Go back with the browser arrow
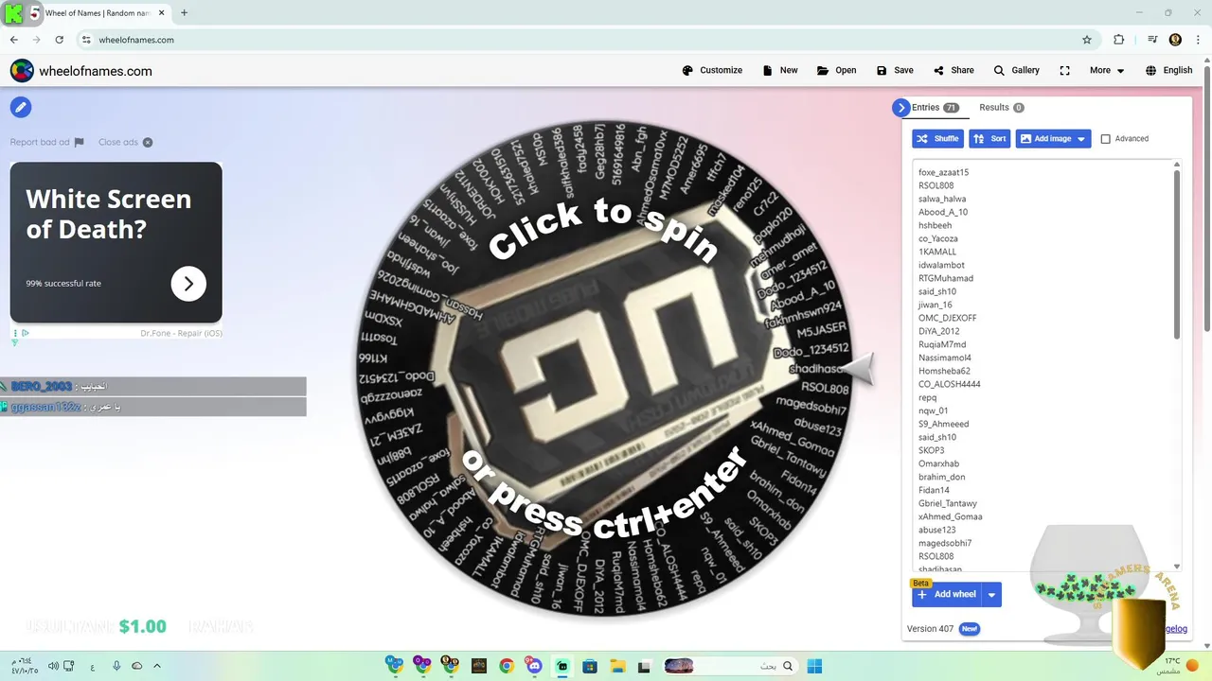This screenshot has width=1212, height=681. [x=13, y=40]
